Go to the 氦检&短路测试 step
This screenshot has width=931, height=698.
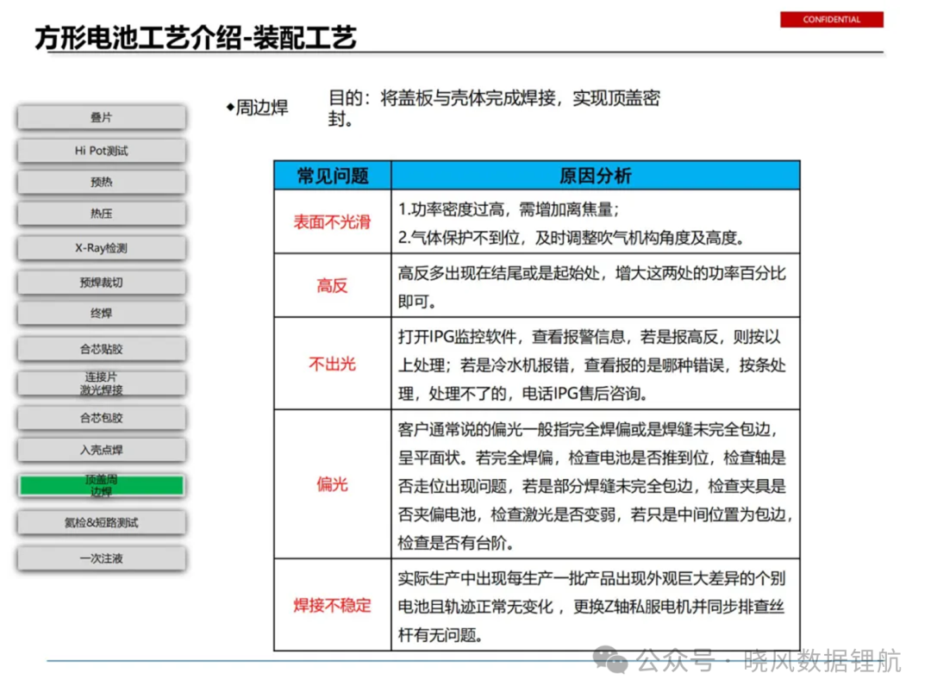point(101,523)
